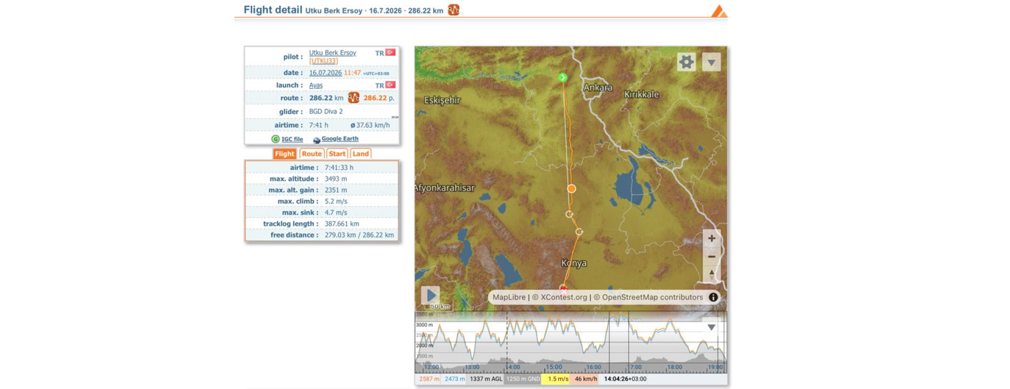Click the 5.2 m/s max climb value
The height and width of the screenshot is (389, 1010).
(x=336, y=201)
